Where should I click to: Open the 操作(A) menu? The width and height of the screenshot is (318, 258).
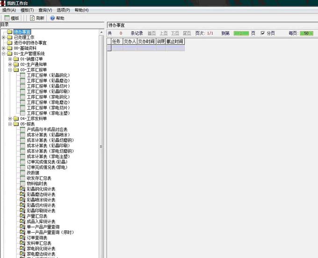coord(9,10)
